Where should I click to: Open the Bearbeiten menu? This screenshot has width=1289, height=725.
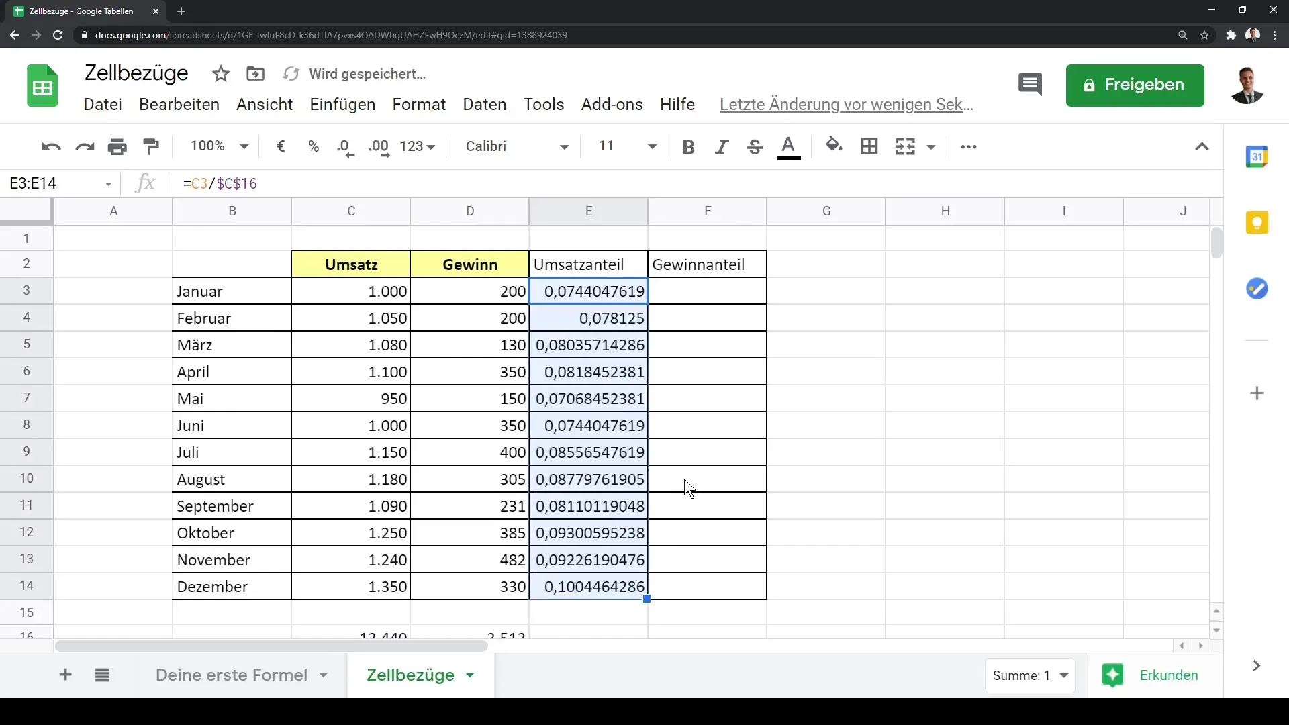179,105
